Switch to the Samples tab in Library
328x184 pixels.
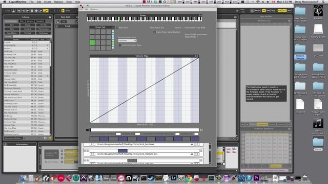pos(40,21)
